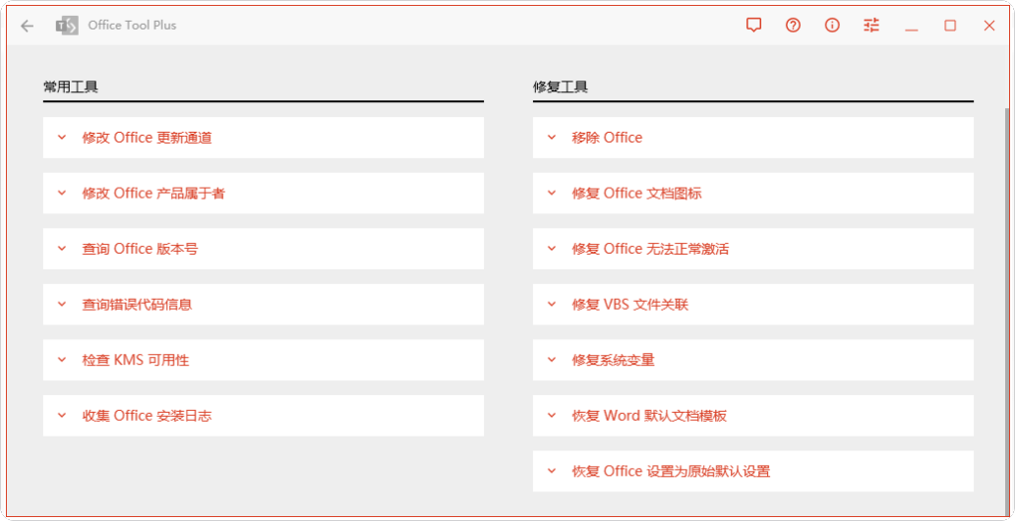Expand chevron beside 收集 Office 安装日志
The width and height of the screenshot is (1015, 521).
click(x=62, y=416)
